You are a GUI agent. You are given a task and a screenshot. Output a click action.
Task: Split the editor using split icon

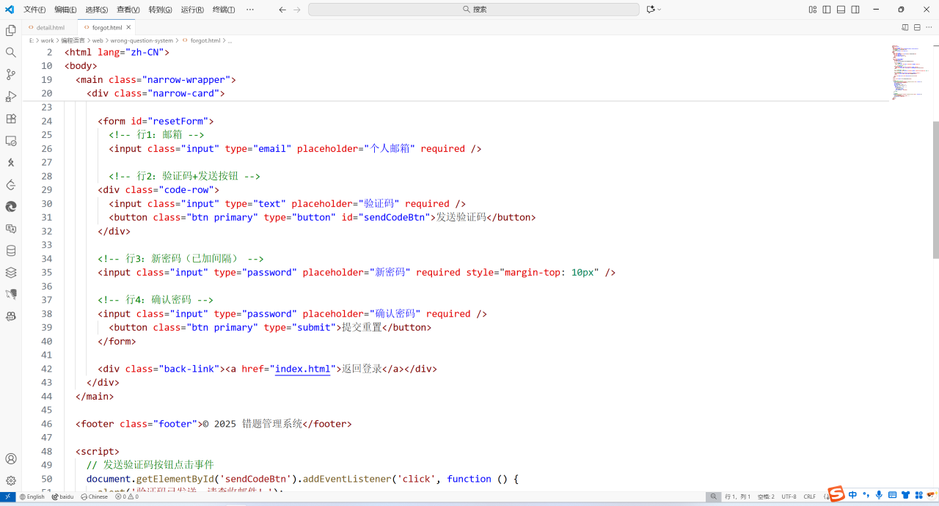917,27
